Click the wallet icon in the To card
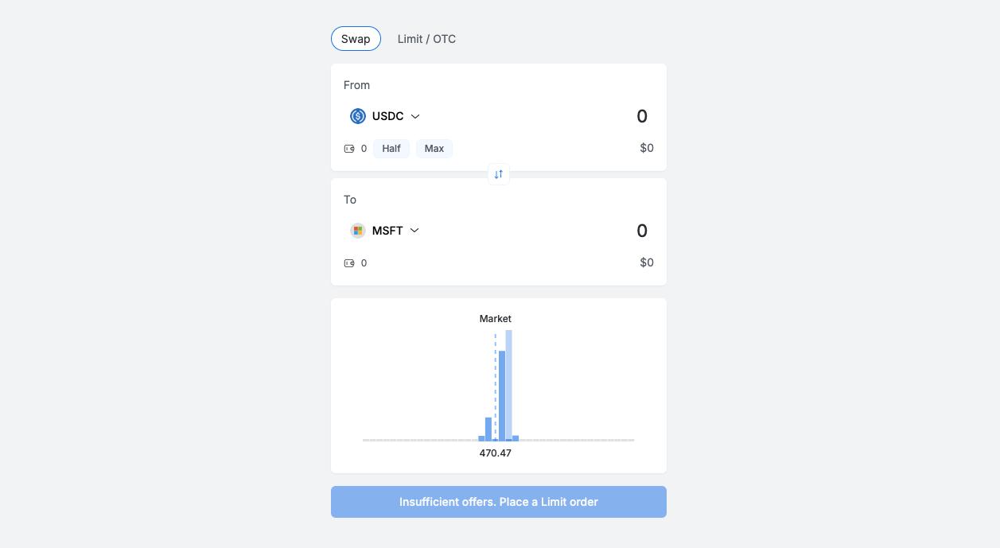1000x548 pixels. click(x=349, y=263)
